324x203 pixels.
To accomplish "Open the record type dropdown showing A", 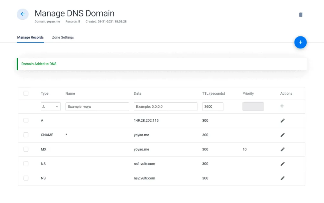I will [x=51, y=106].
